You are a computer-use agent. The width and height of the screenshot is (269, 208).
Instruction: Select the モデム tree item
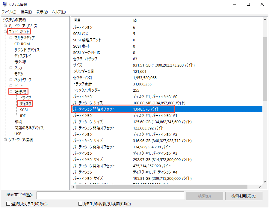[19, 74]
